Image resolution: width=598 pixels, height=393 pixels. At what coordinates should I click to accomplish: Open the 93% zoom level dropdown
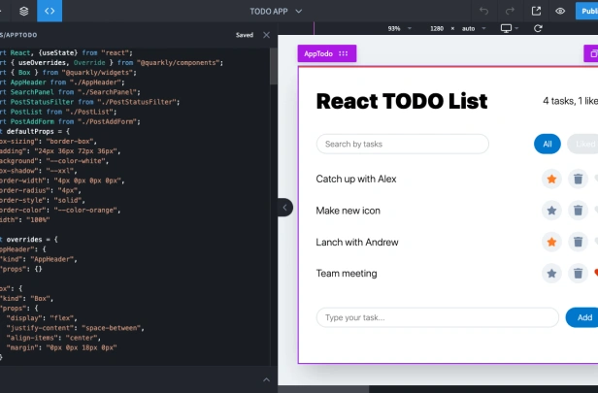(399, 28)
